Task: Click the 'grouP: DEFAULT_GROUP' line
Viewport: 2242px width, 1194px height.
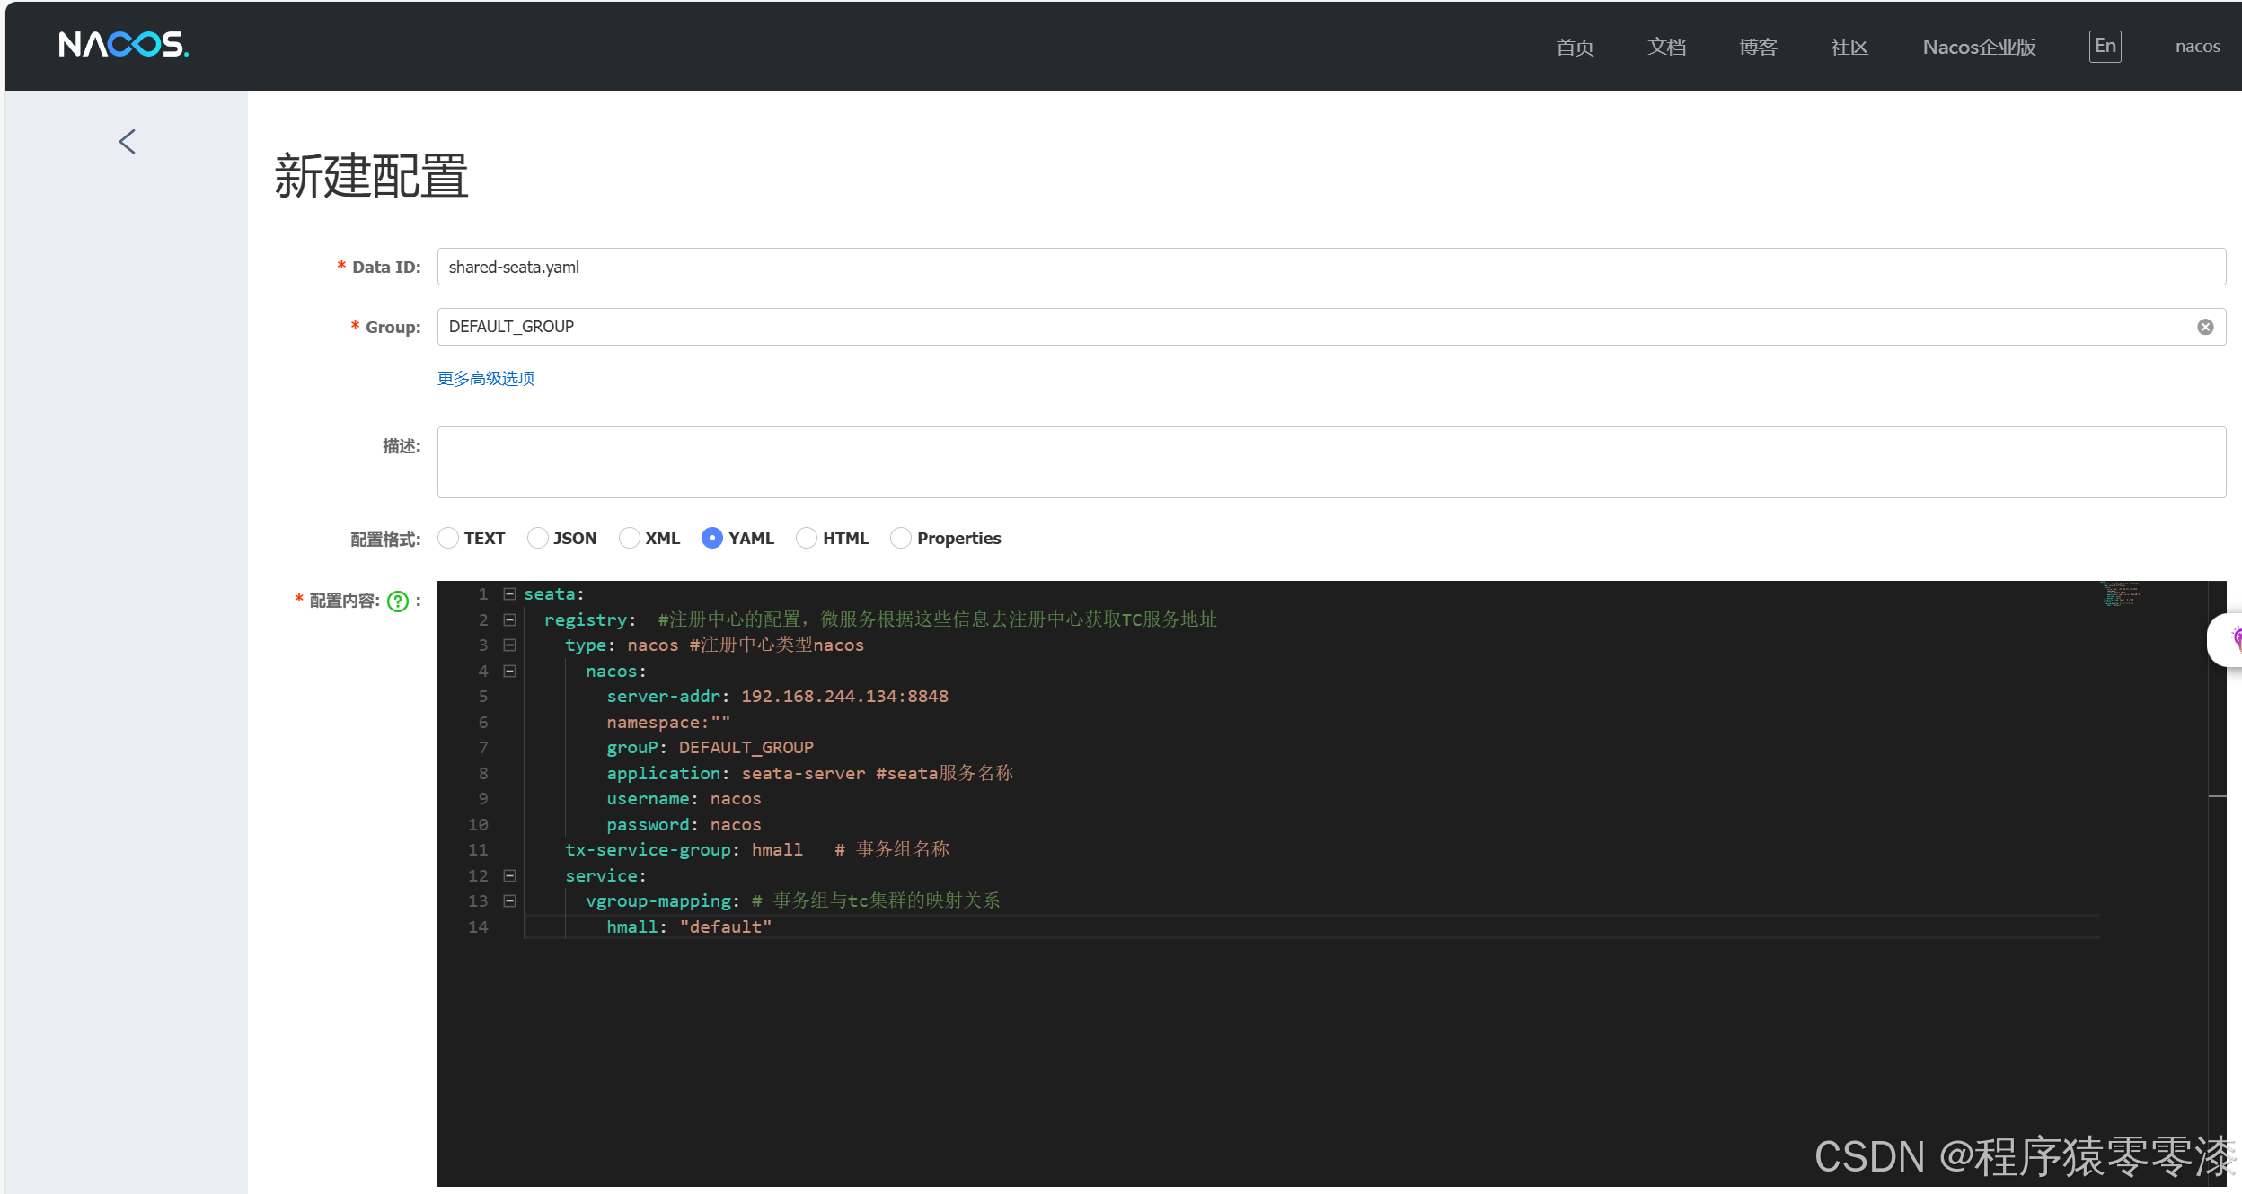Action: (710, 747)
